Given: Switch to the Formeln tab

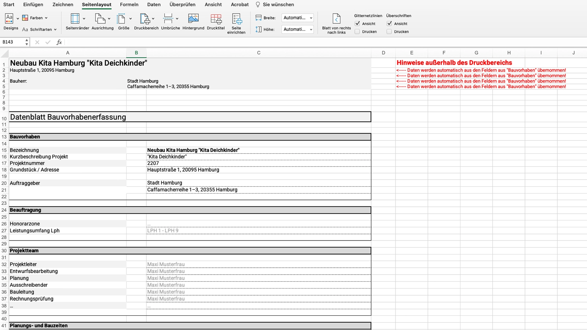Looking at the screenshot, I should pos(129,4).
